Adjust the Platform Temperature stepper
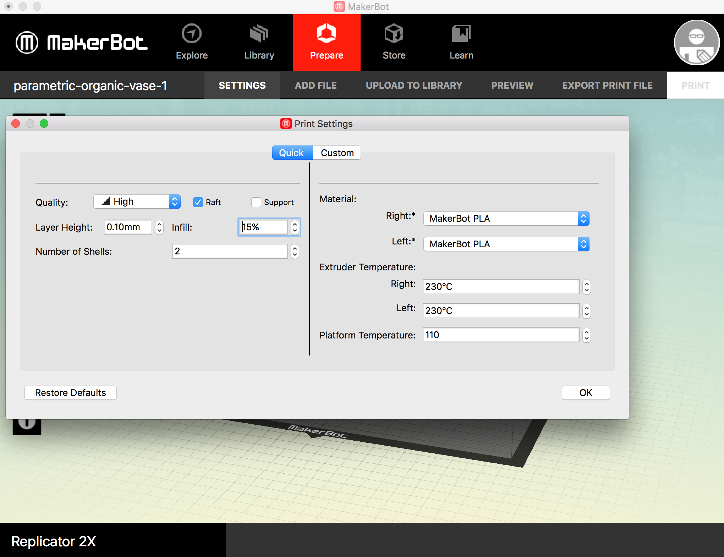724x557 pixels. (x=587, y=335)
